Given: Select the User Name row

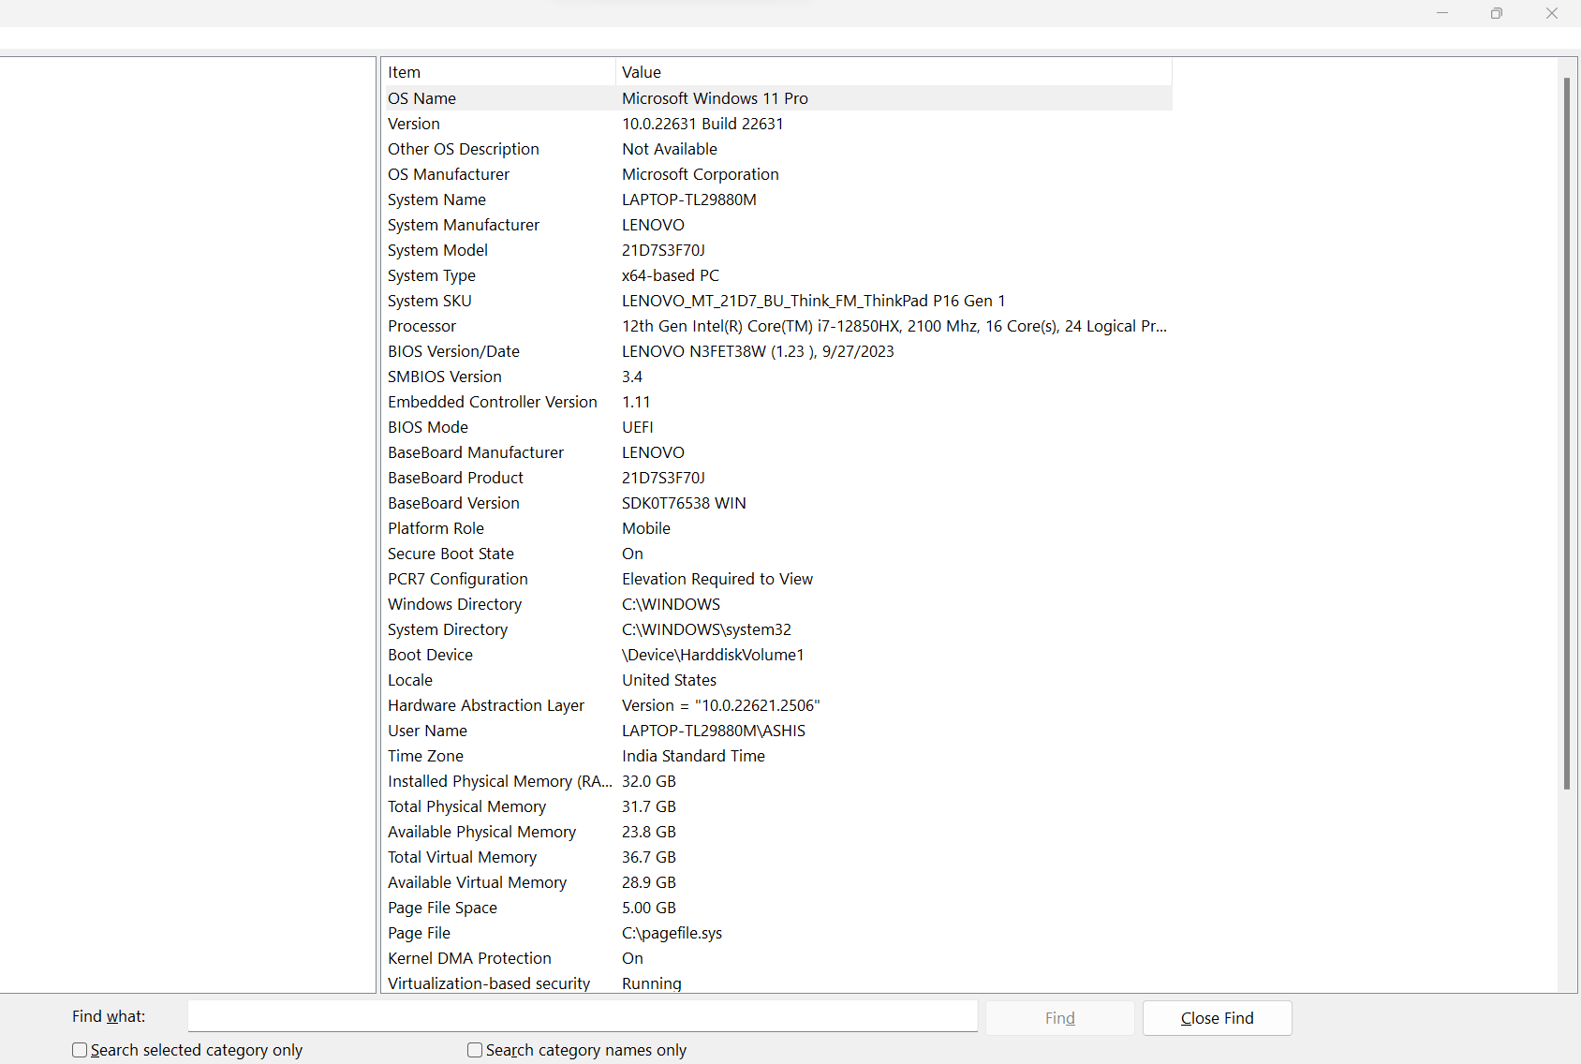Looking at the screenshot, I should [x=778, y=731].
